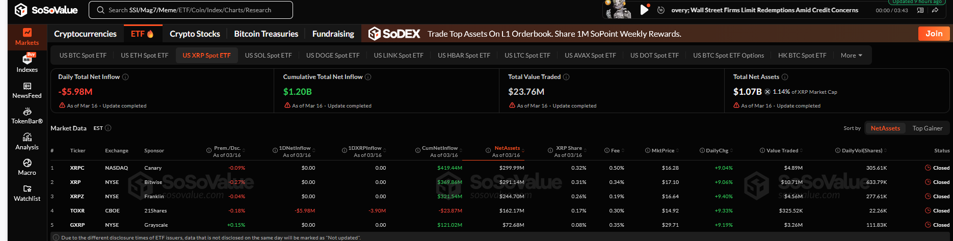Expand the More ETF categories dropdown
The width and height of the screenshot is (953, 241).
(x=852, y=56)
